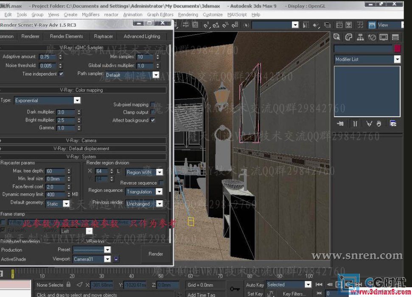
Task: Open the MAXScript menu
Action: click(237, 15)
